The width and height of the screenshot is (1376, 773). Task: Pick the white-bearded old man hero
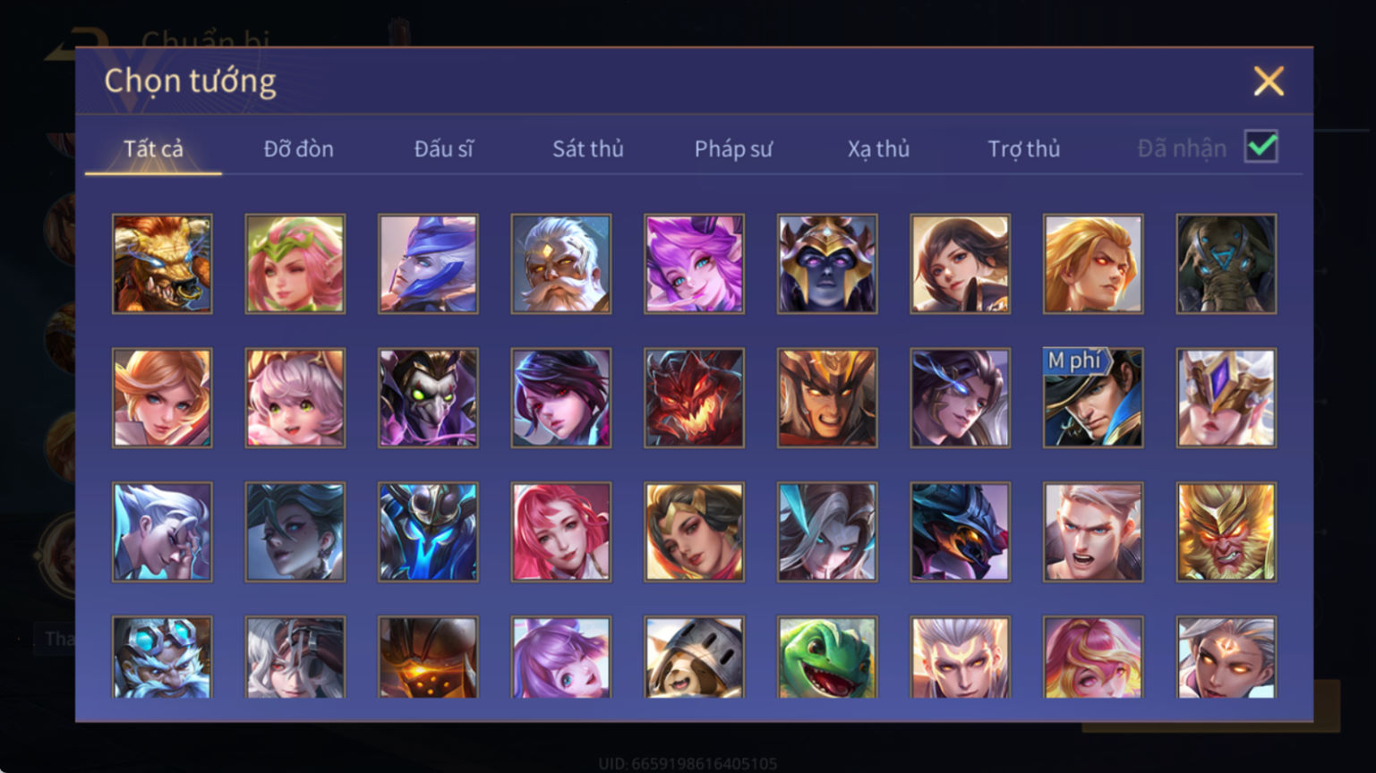point(561,264)
